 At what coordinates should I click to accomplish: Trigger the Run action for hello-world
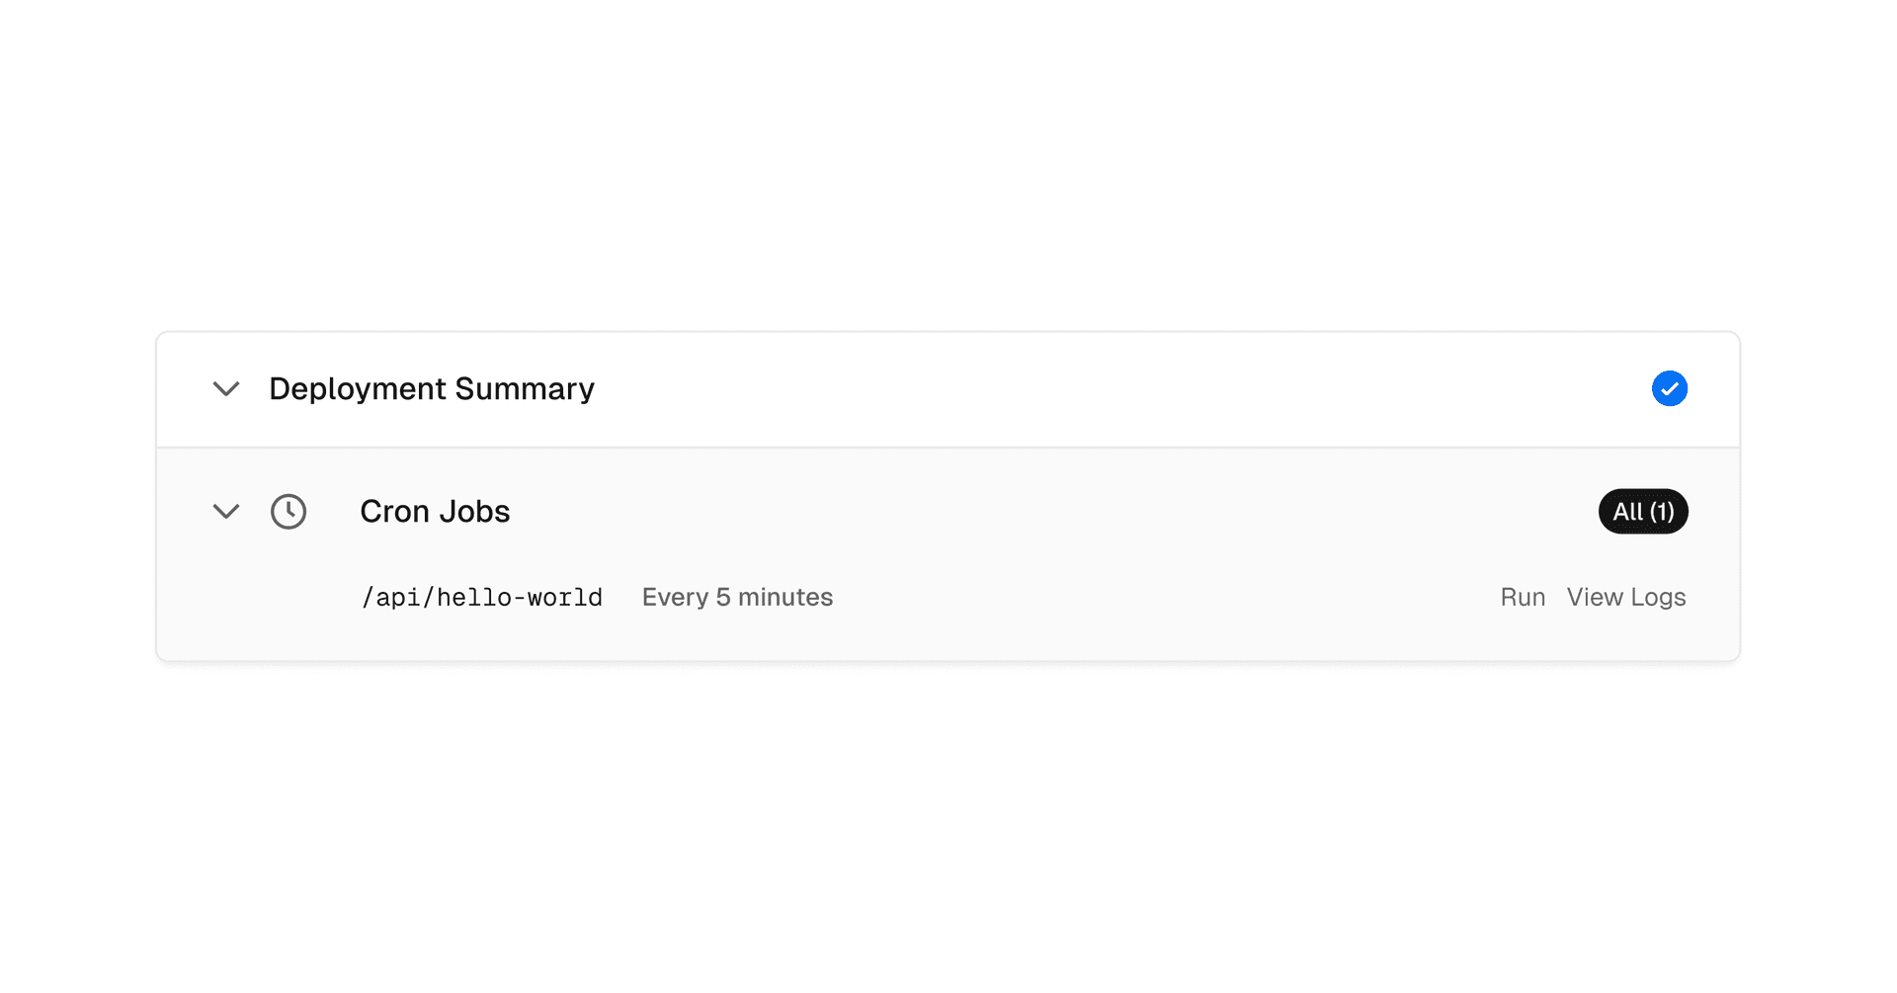coord(1522,598)
